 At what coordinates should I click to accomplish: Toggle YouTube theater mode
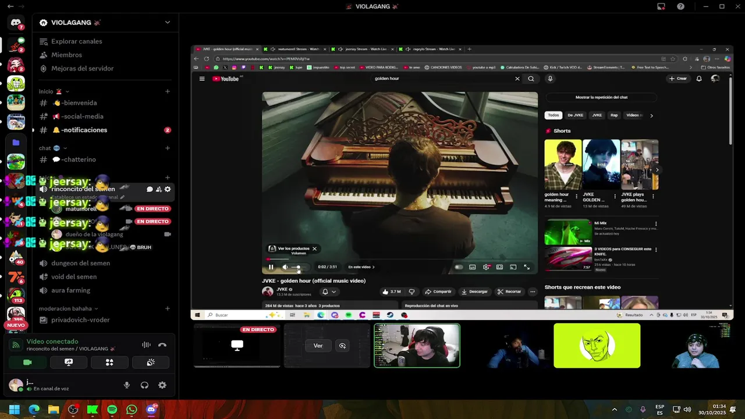[x=499, y=267]
